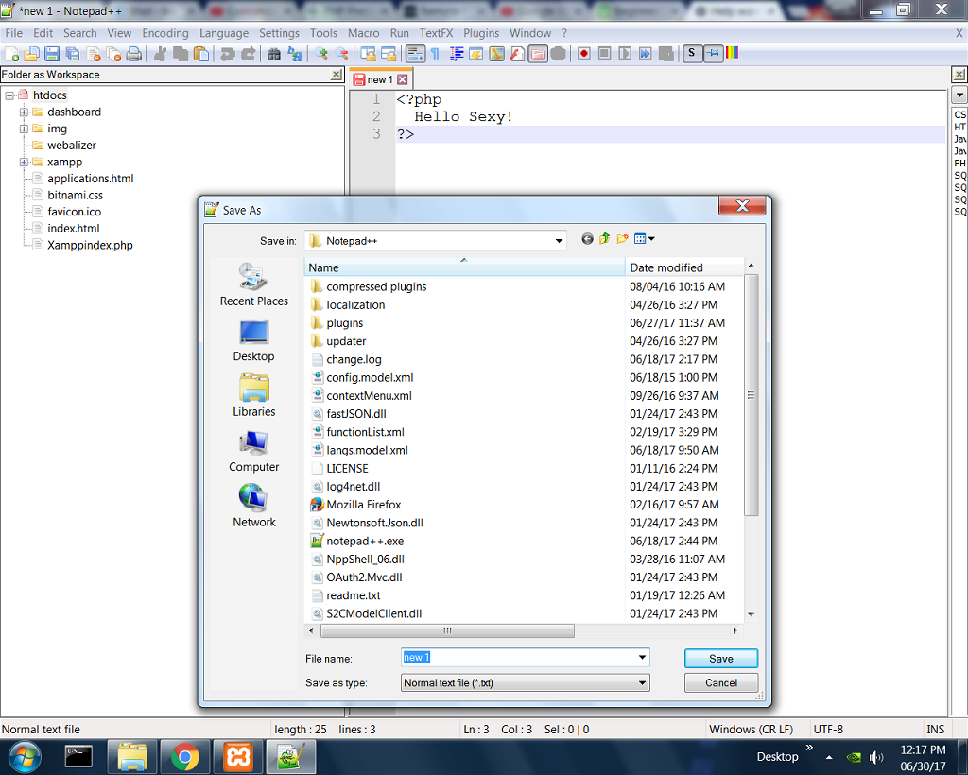Screen dimensions: 968x775
Task: Click the Synchronize Horizontal Scrolling icon
Action: [389, 54]
